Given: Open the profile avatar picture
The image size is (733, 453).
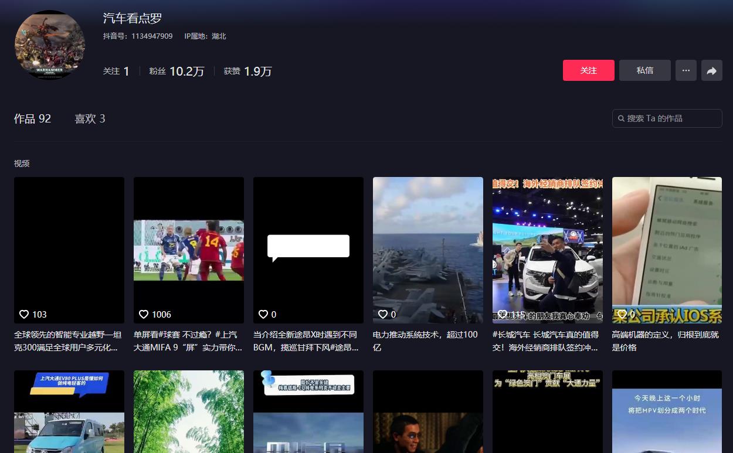Looking at the screenshot, I should [50, 45].
